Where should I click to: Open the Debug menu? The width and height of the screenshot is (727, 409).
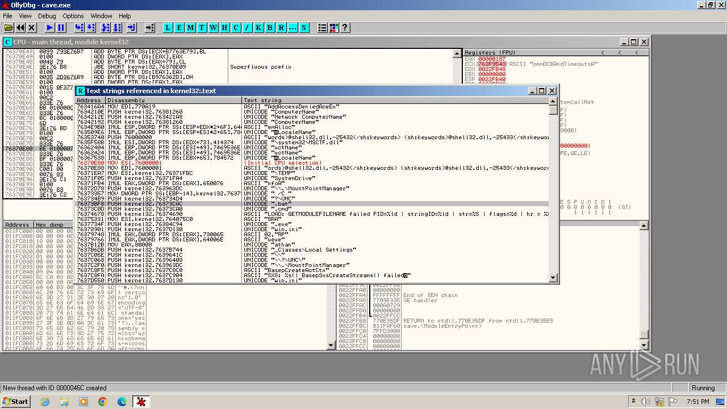47,16
